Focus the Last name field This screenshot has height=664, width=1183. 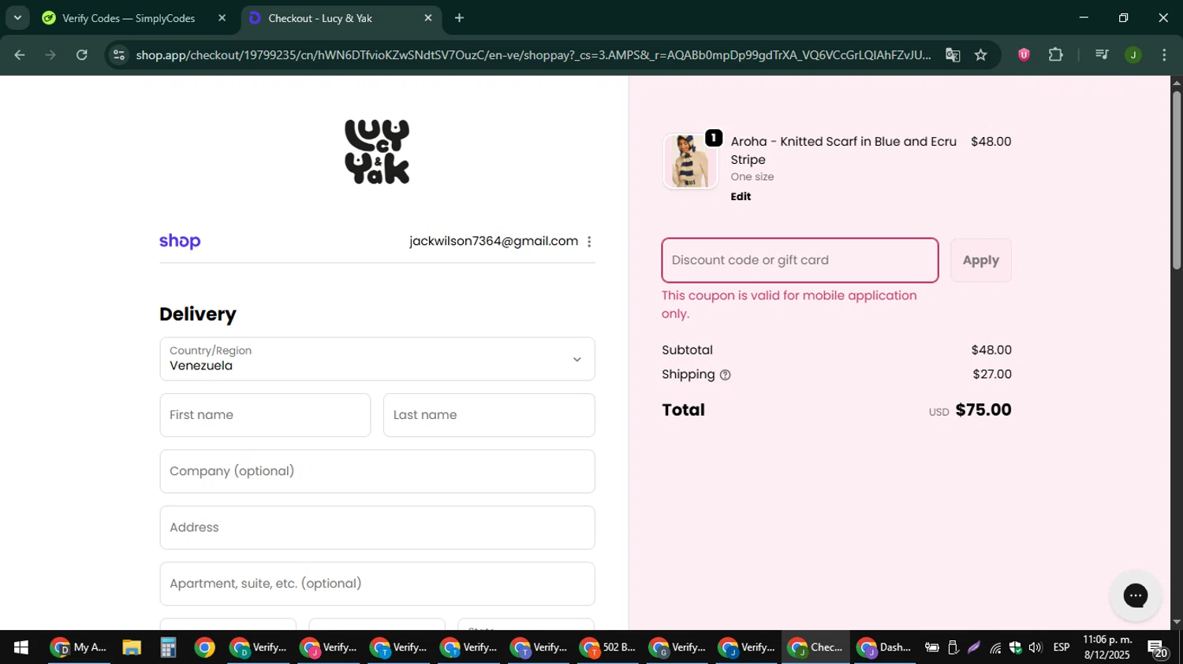489,415
